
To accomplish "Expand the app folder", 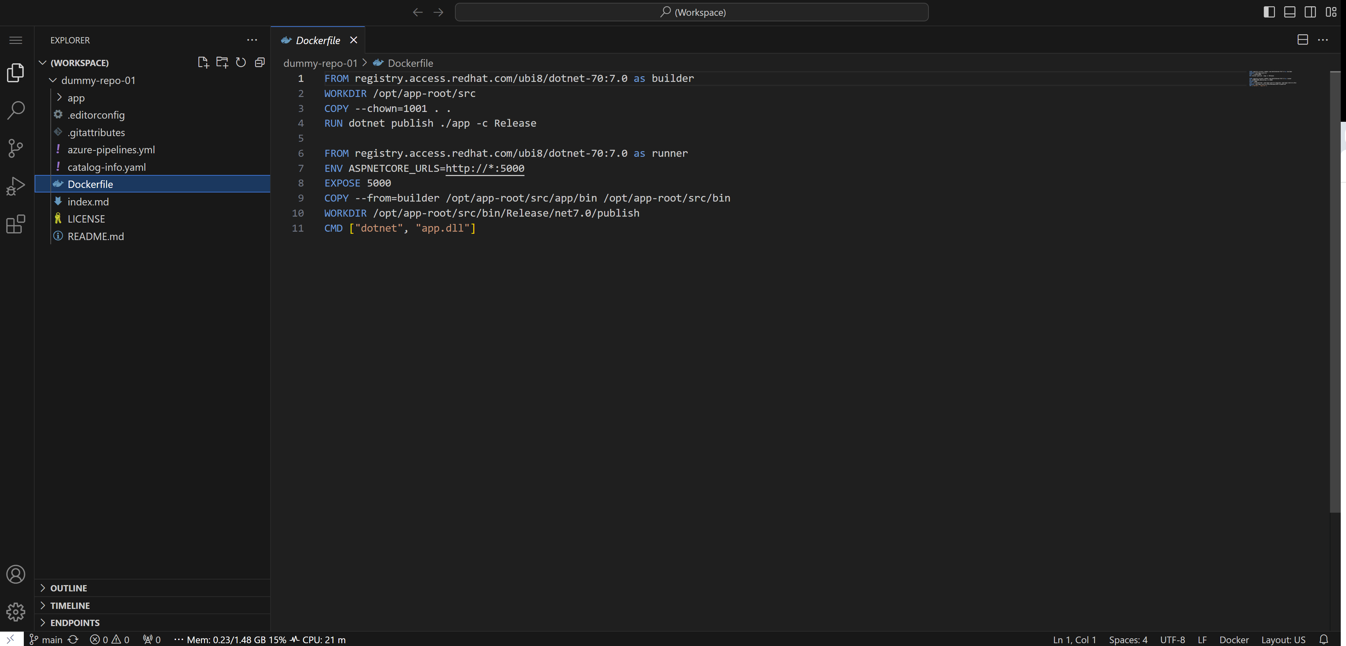I will [76, 98].
